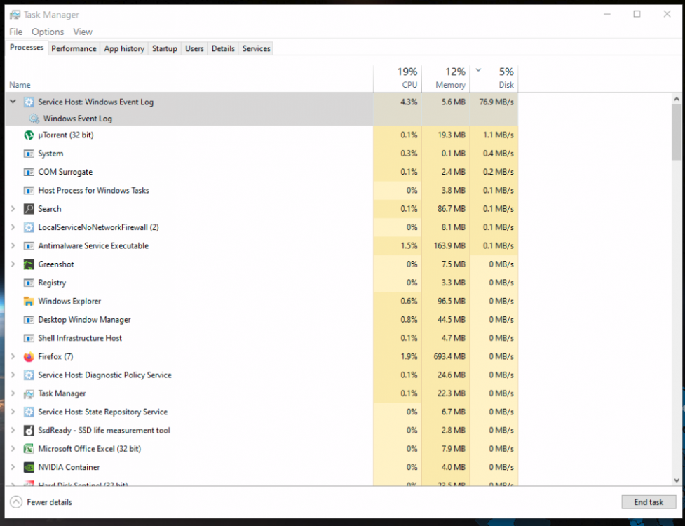Sort by the Name column header
This screenshot has width=685, height=526.
[189, 79]
